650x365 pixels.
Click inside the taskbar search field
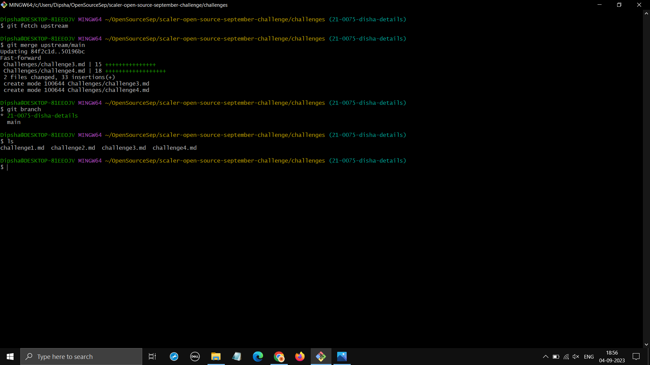(x=81, y=357)
